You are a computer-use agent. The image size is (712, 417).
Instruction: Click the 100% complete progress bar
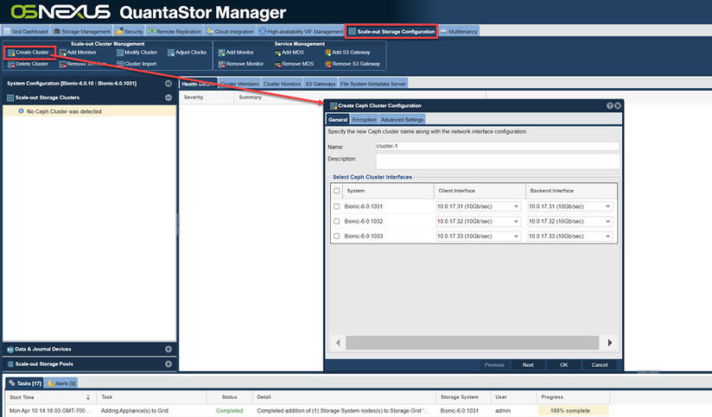[573, 411]
